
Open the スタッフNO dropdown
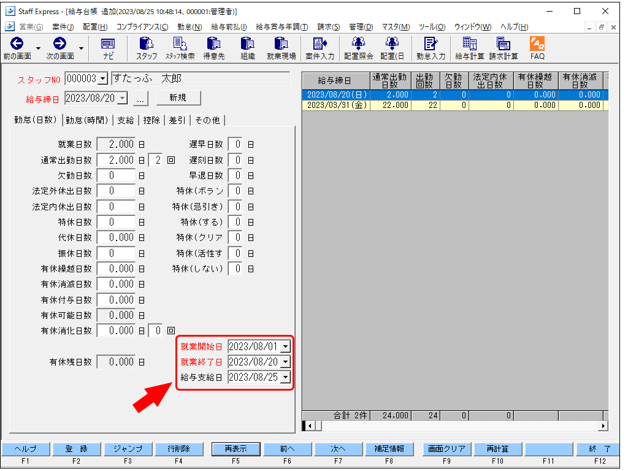(103, 78)
